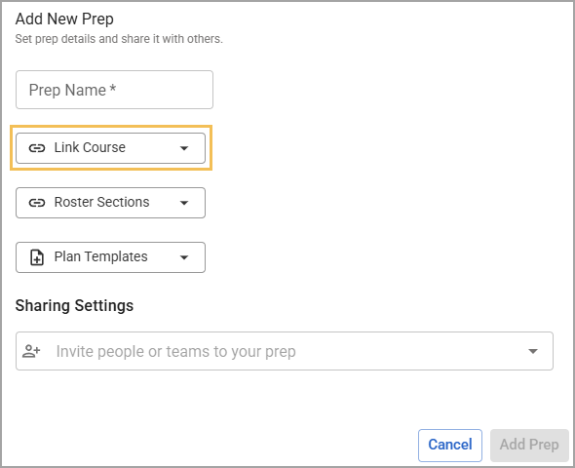575x468 pixels.
Task: Click the Add New Prep title
Action: pos(64,19)
